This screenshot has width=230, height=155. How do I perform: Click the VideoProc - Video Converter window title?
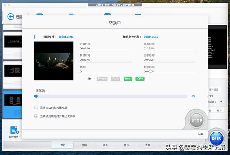[x=115, y=5]
